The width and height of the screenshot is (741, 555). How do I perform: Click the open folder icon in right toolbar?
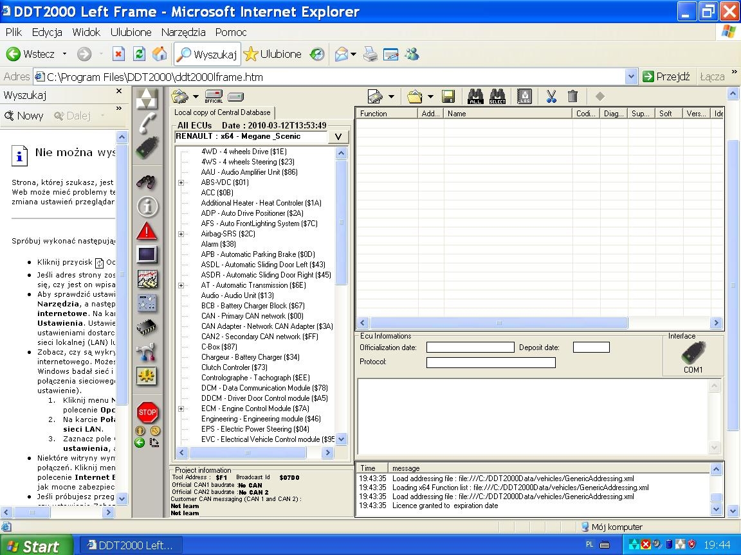[x=414, y=96]
